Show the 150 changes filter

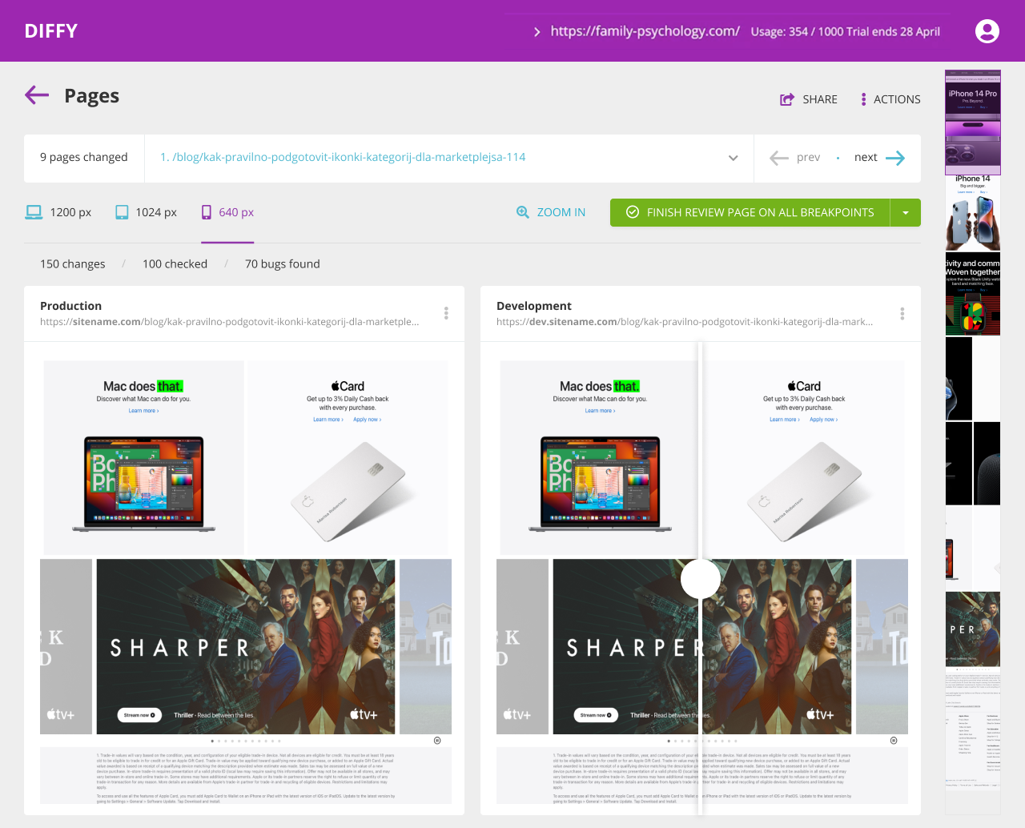pos(73,263)
